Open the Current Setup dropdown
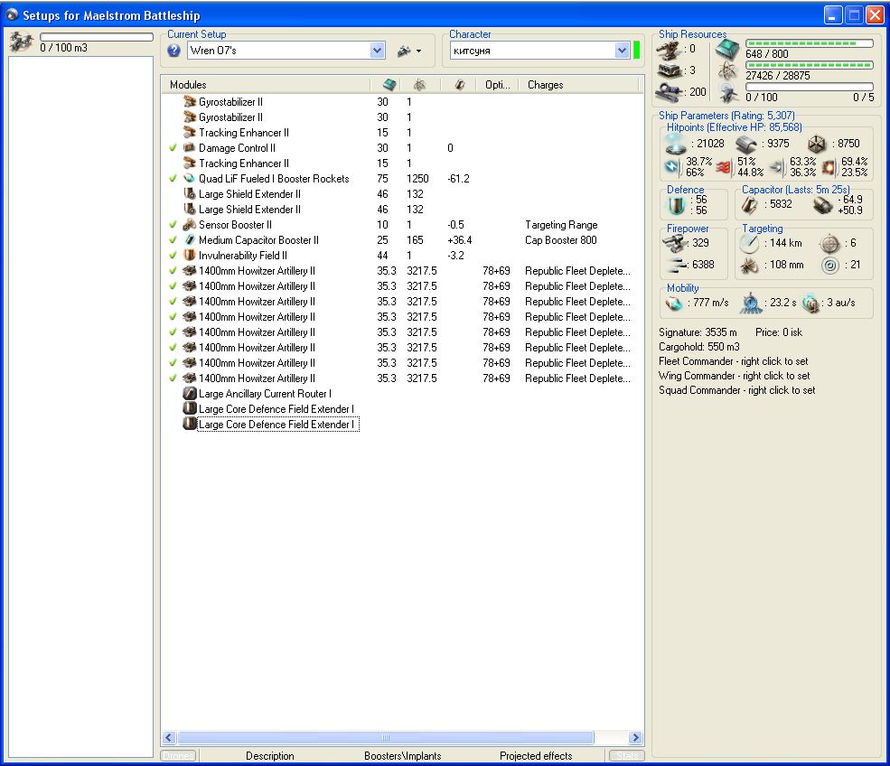The image size is (890, 766). [378, 51]
